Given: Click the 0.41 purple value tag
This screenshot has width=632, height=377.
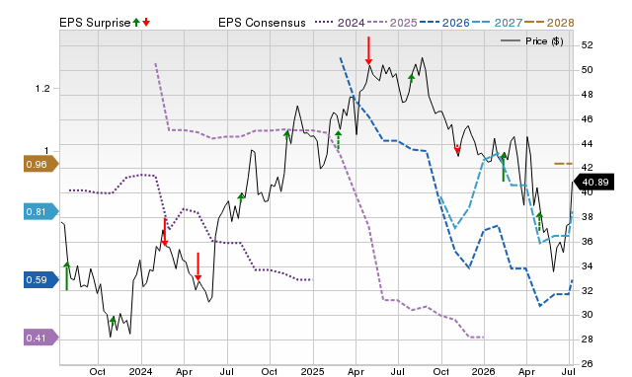Looking at the screenshot, I should (x=41, y=338).
